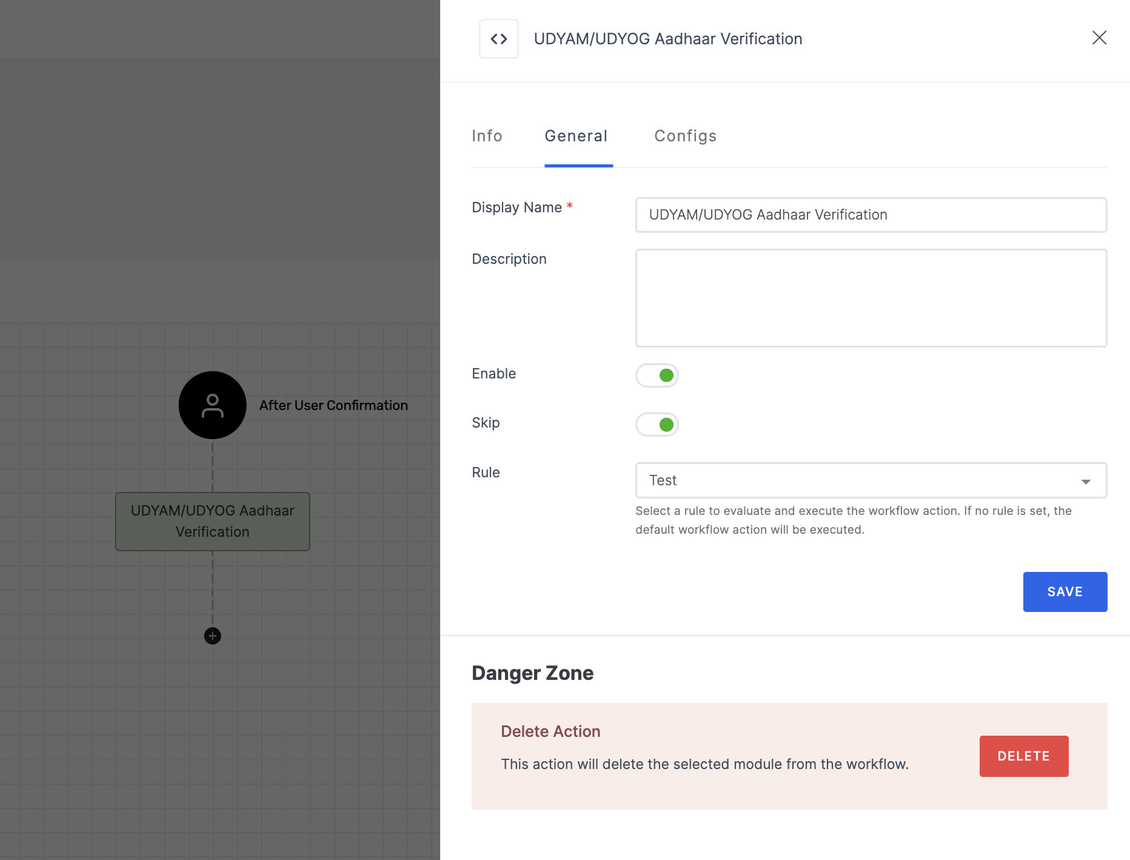The width and height of the screenshot is (1130, 860).
Task: Open the Rule dropdown showing Test
Action: click(871, 480)
